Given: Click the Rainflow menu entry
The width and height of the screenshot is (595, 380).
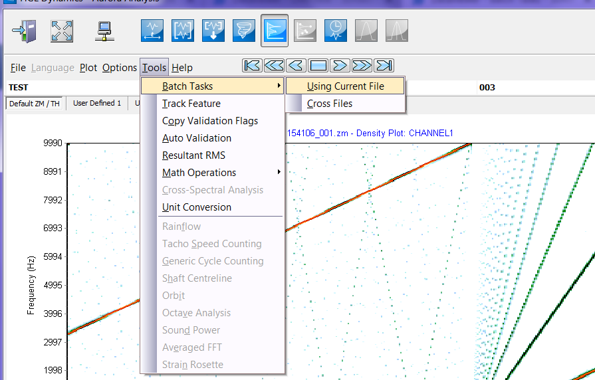Looking at the screenshot, I should [213, 227].
